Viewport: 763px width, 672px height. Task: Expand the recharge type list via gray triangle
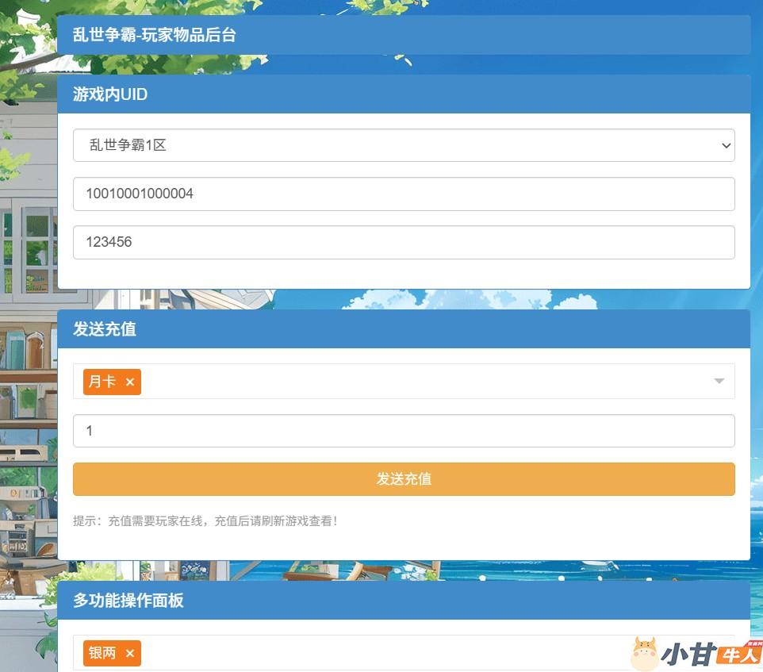click(x=719, y=382)
